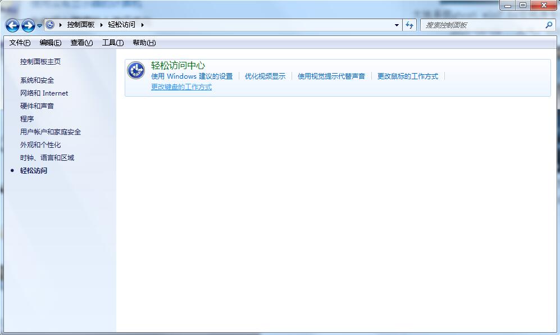560x335 pixels.
Task: Open 硬件和声音 category in sidebar
Action: coord(37,106)
